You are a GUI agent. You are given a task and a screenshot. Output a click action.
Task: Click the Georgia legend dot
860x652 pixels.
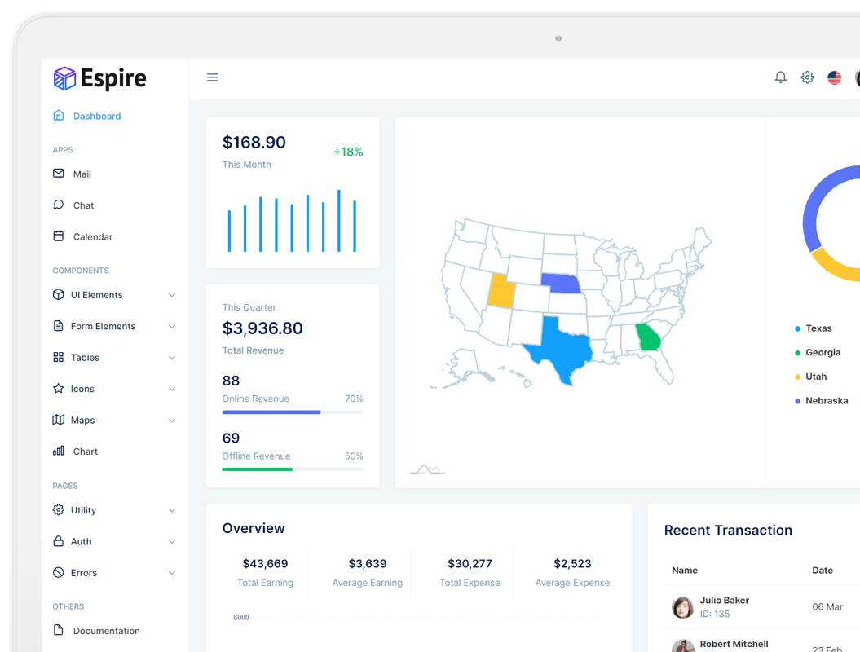pyautogui.click(x=797, y=353)
